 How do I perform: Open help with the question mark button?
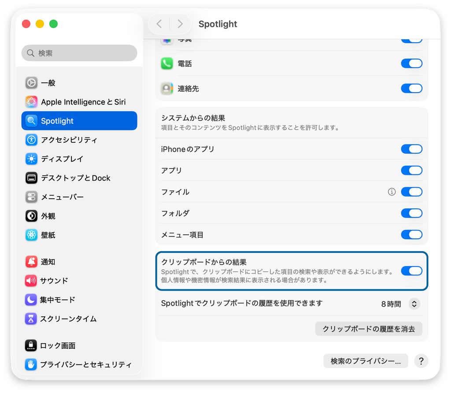[421, 361]
